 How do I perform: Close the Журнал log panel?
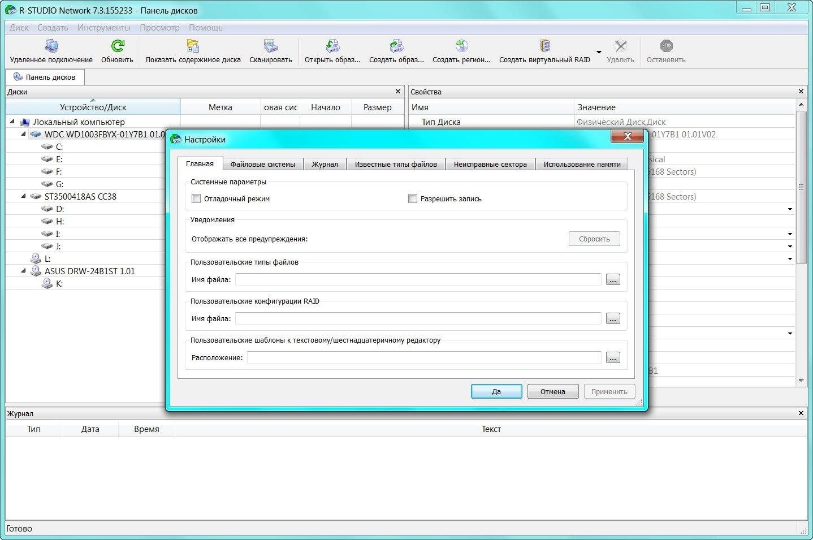click(801, 413)
